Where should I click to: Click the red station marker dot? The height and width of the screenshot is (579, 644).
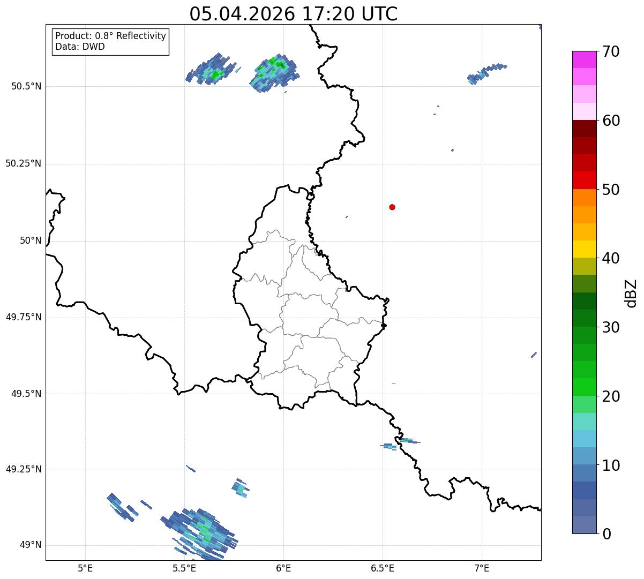[x=392, y=207]
